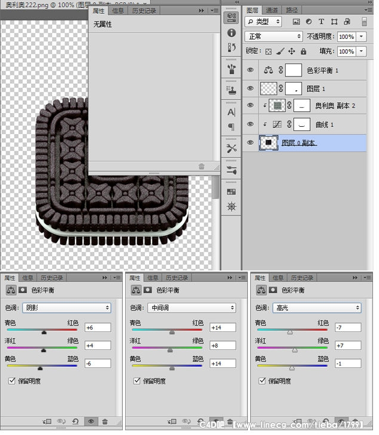The height and width of the screenshot is (435, 379).
Task: Open the Tool Presets panel icon
Action: pos(231,149)
